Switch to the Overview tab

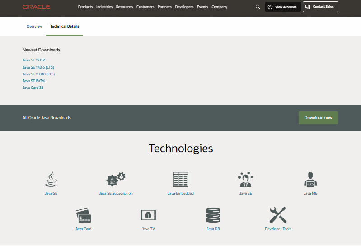(x=34, y=26)
